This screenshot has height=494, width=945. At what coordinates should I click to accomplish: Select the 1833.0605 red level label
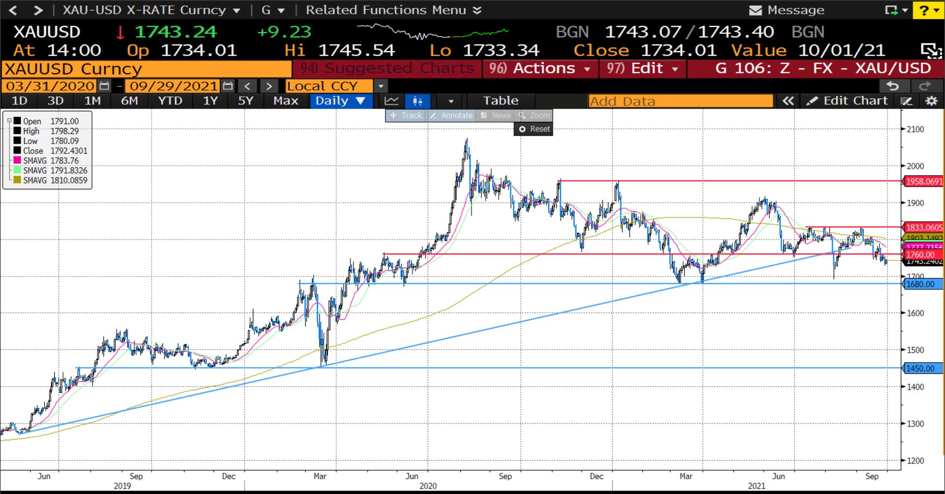(924, 227)
